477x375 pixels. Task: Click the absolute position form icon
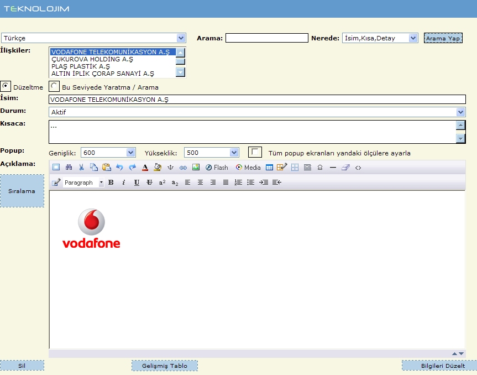pyautogui.click(x=307, y=167)
